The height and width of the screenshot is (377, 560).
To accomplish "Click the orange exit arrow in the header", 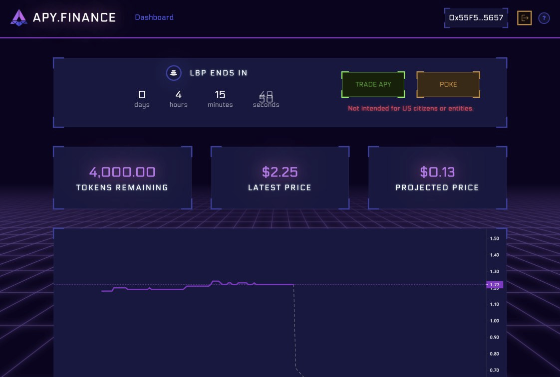I will [x=524, y=18].
